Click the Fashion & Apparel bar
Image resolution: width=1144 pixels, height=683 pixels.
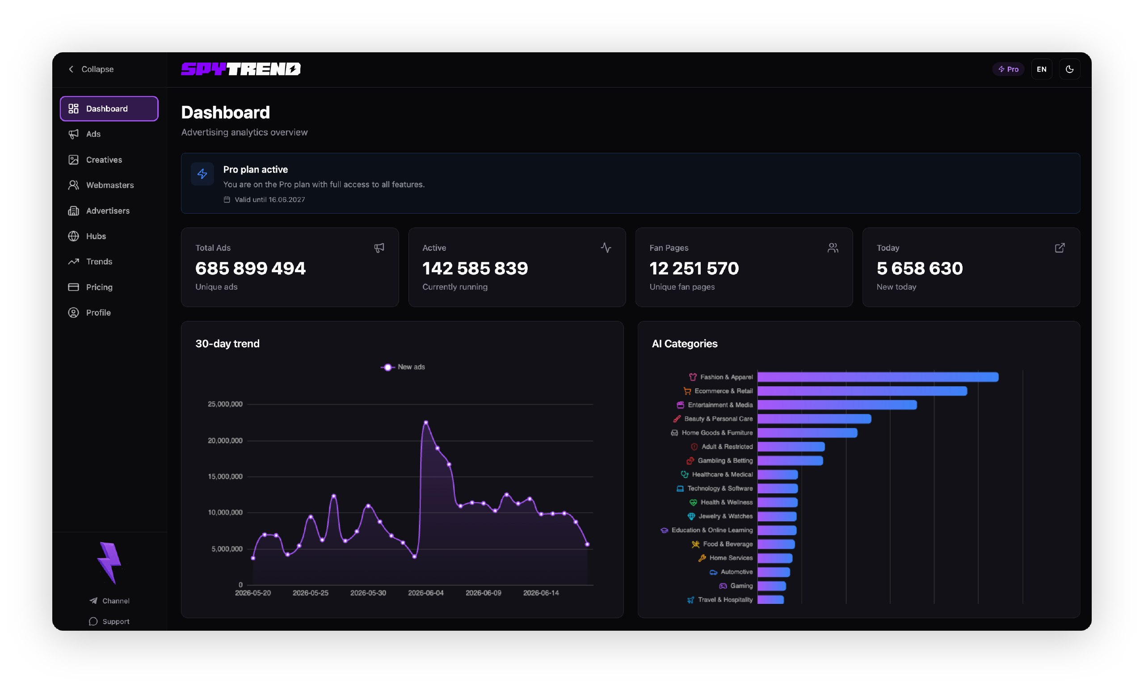(878, 377)
